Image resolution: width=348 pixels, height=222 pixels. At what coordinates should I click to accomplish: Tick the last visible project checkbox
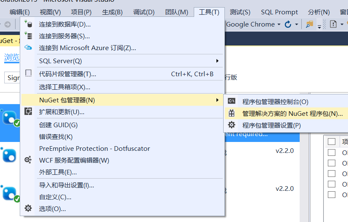[332, 195]
